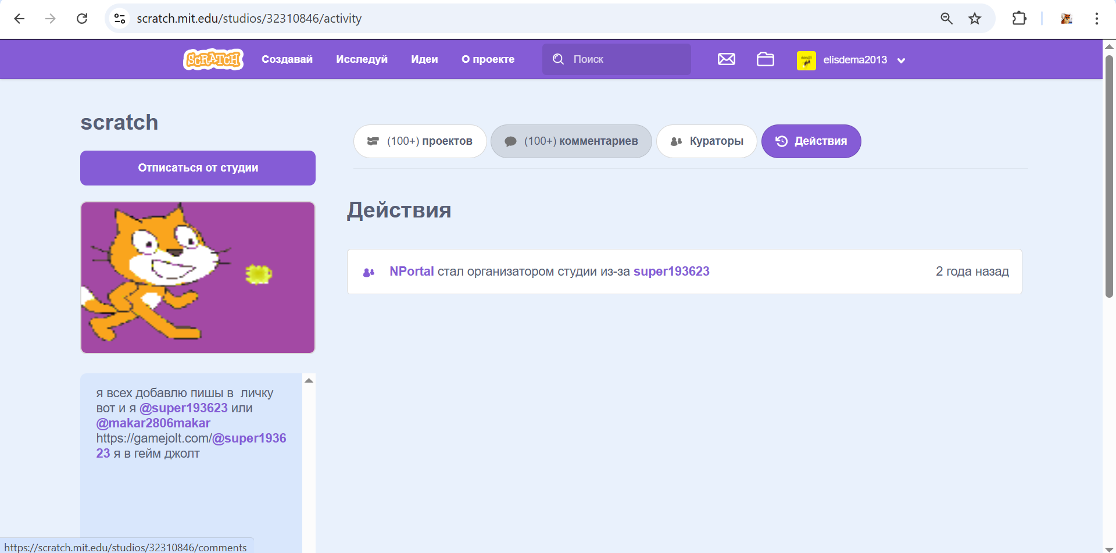This screenshot has width=1116, height=553.
Task: Open the NPortal user link
Action: tap(412, 272)
